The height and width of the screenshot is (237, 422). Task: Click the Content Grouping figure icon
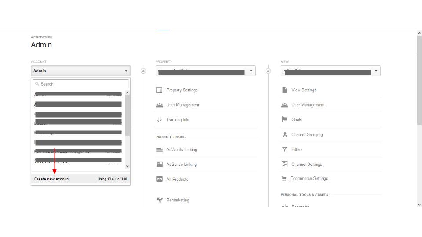tap(285, 134)
